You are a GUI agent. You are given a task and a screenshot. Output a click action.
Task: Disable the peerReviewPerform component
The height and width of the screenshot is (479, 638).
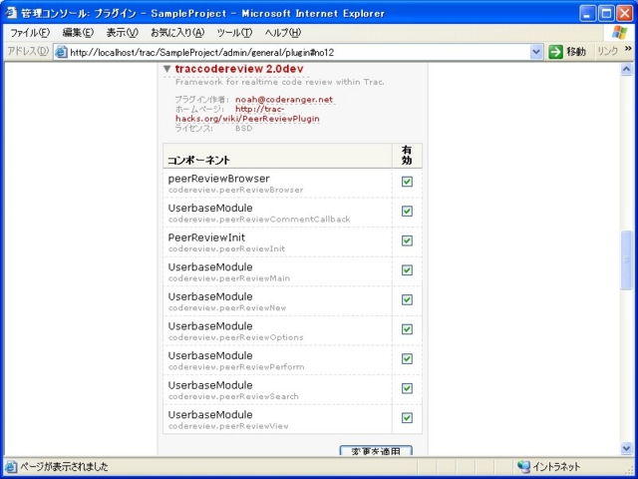[x=407, y=359]
